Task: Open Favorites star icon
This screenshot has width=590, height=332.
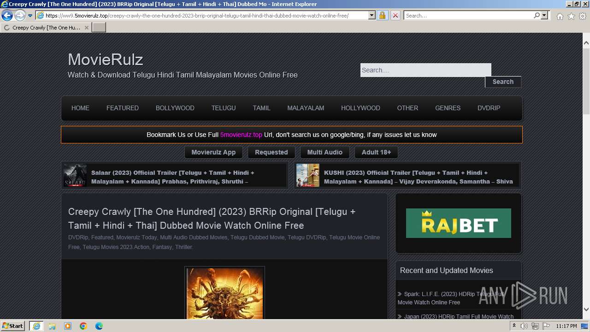Action: 571,16
